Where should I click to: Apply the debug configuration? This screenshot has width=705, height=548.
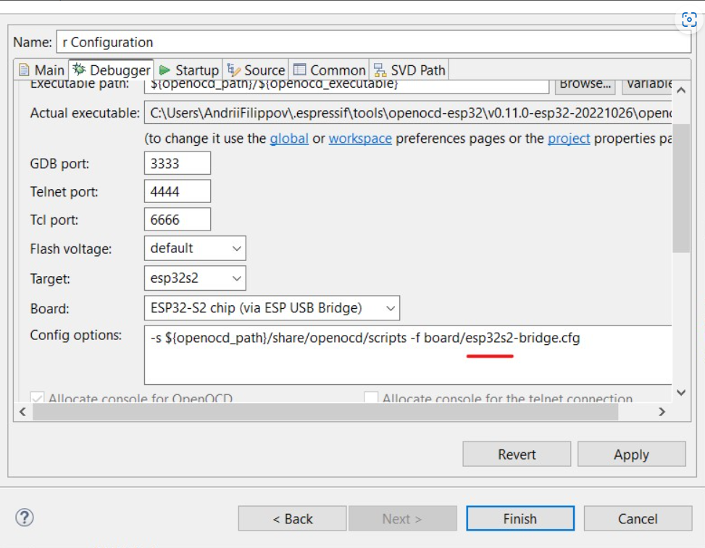click(631, 454)
